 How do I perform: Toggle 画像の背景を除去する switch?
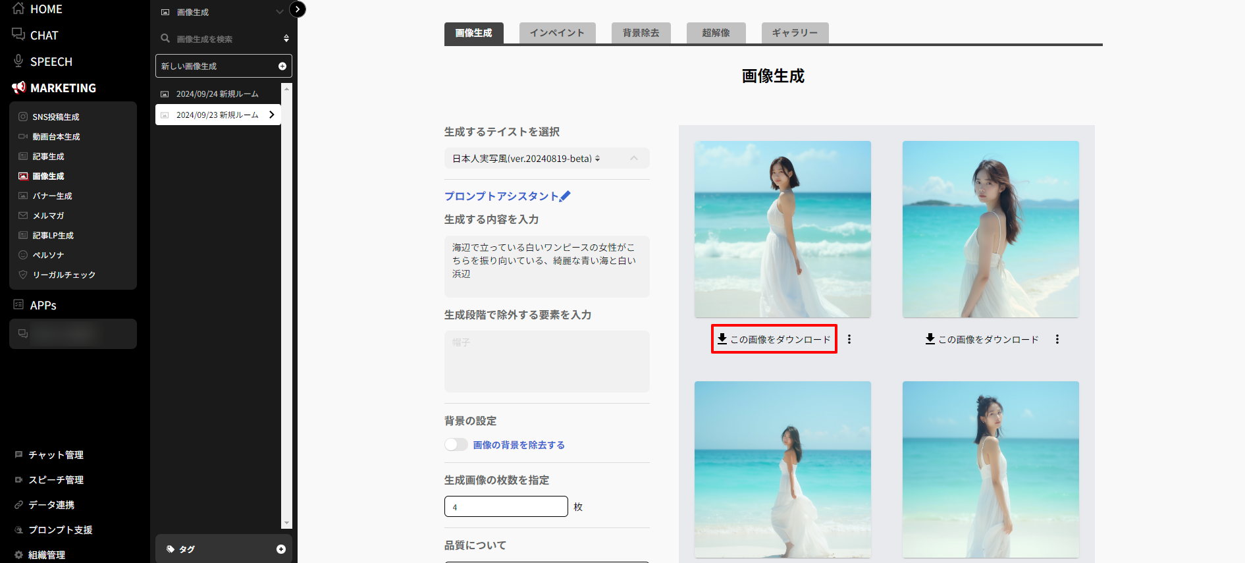pyautogui.click(x=456, y=445)
